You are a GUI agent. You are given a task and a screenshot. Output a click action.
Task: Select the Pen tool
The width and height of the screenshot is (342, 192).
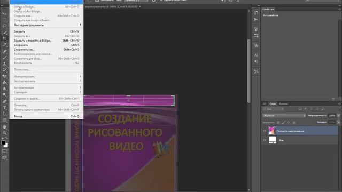click(4, 101)
